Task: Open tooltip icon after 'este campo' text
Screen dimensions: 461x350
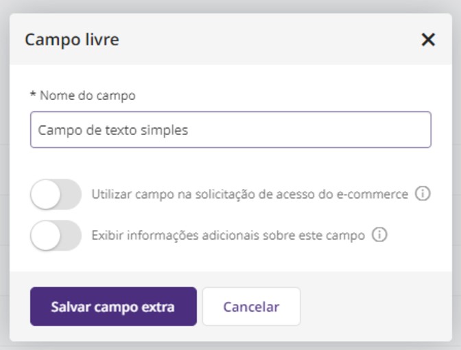Action: tap(379, 235)
